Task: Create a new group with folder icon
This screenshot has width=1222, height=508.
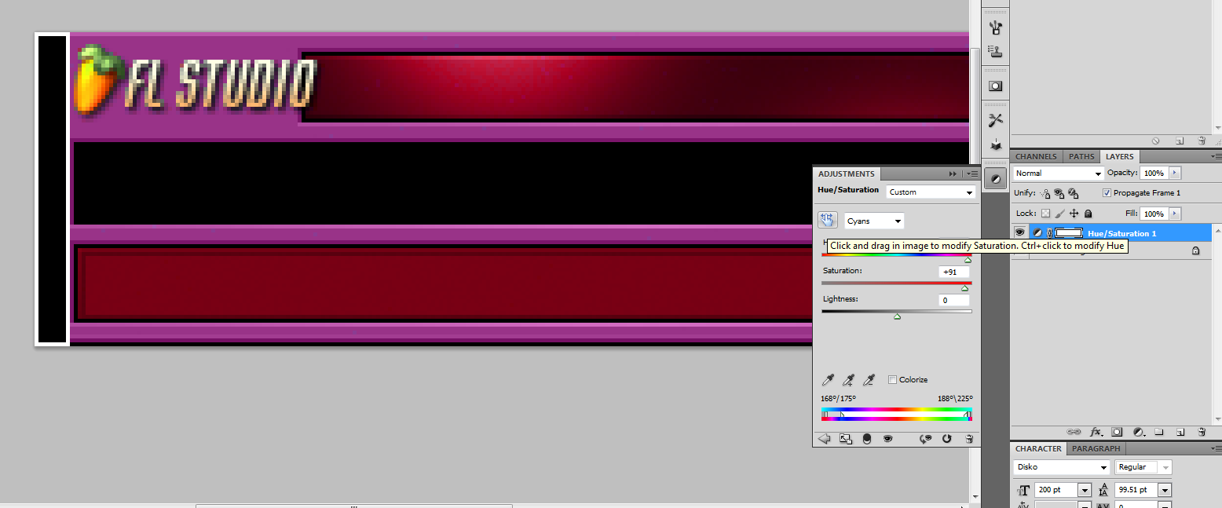Action: 1158,432
